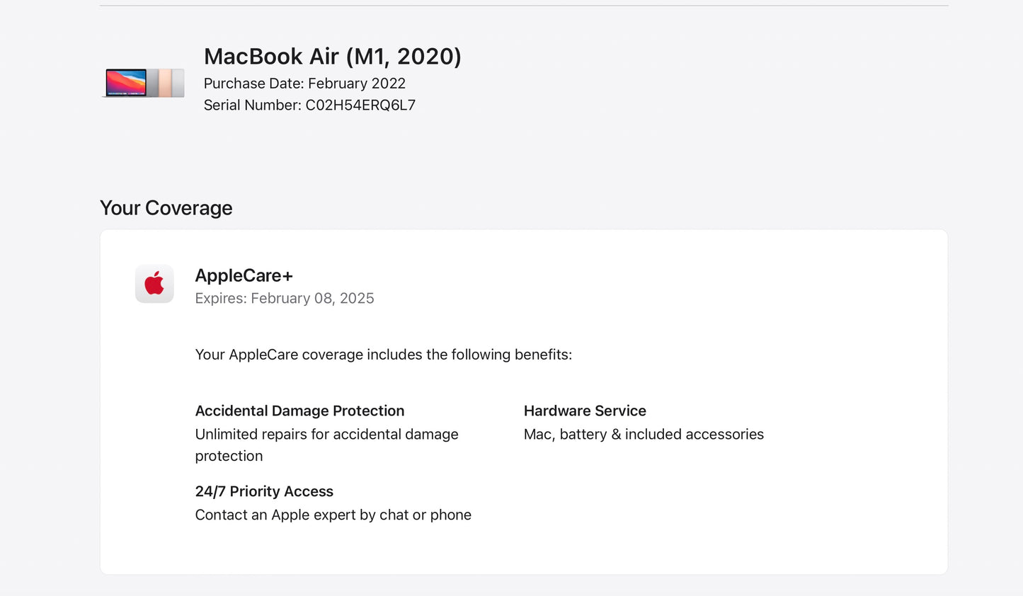
Task: Click Unlimited repairs for accidental damage description
Action: (x=326, y=435)
